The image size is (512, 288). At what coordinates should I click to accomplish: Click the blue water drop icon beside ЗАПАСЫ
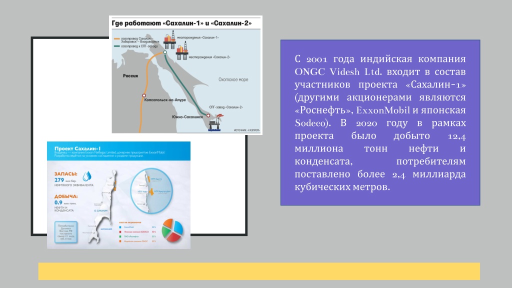point(86,176)
